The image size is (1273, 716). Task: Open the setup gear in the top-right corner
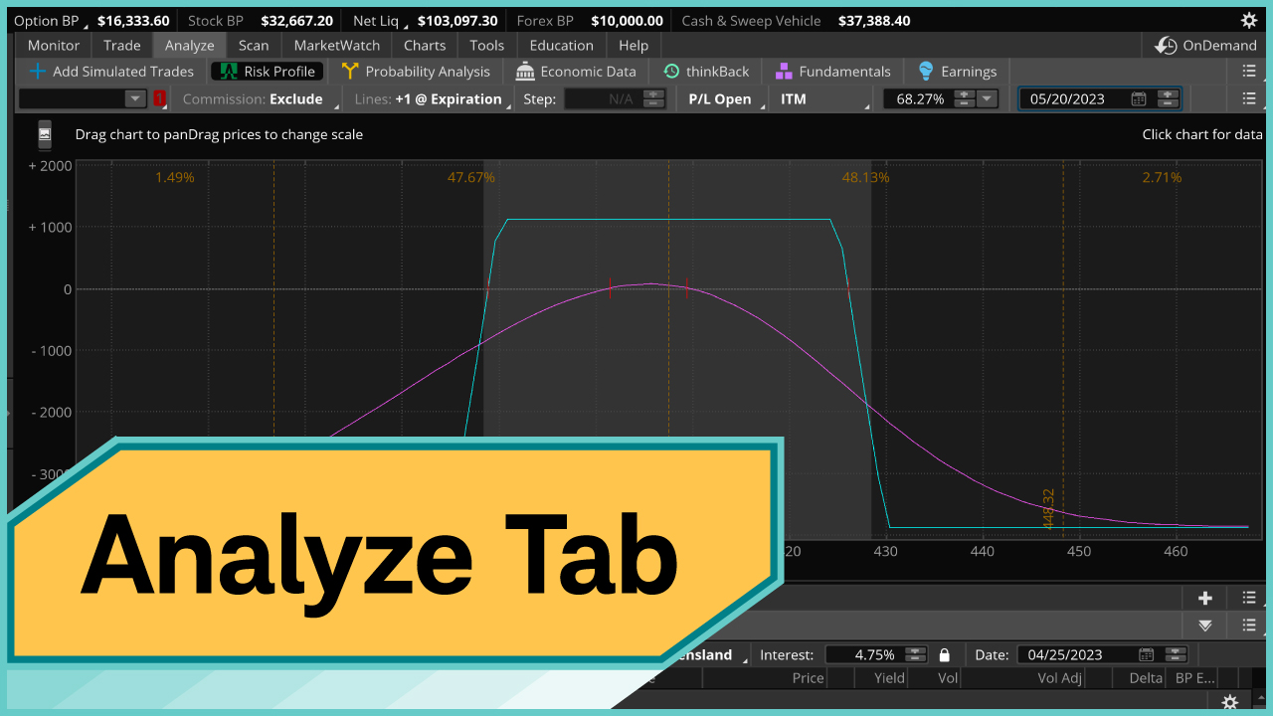click(1249, 20)
